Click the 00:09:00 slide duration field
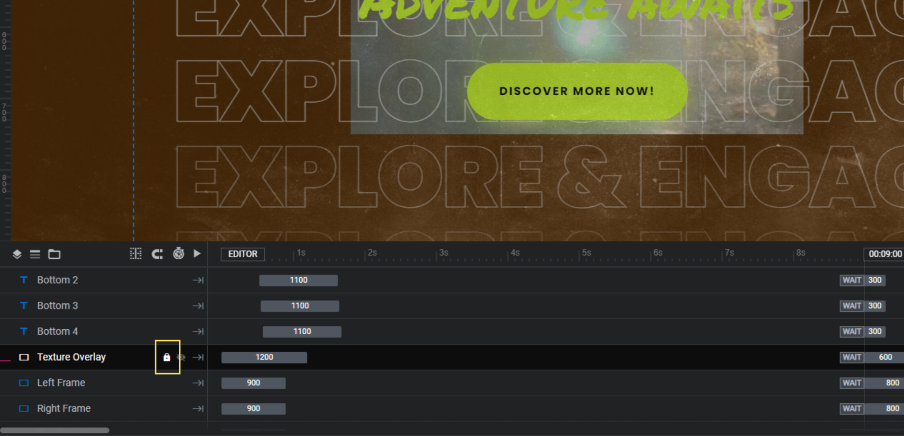Viewport: 904px width, 436px height. point(885,254)
